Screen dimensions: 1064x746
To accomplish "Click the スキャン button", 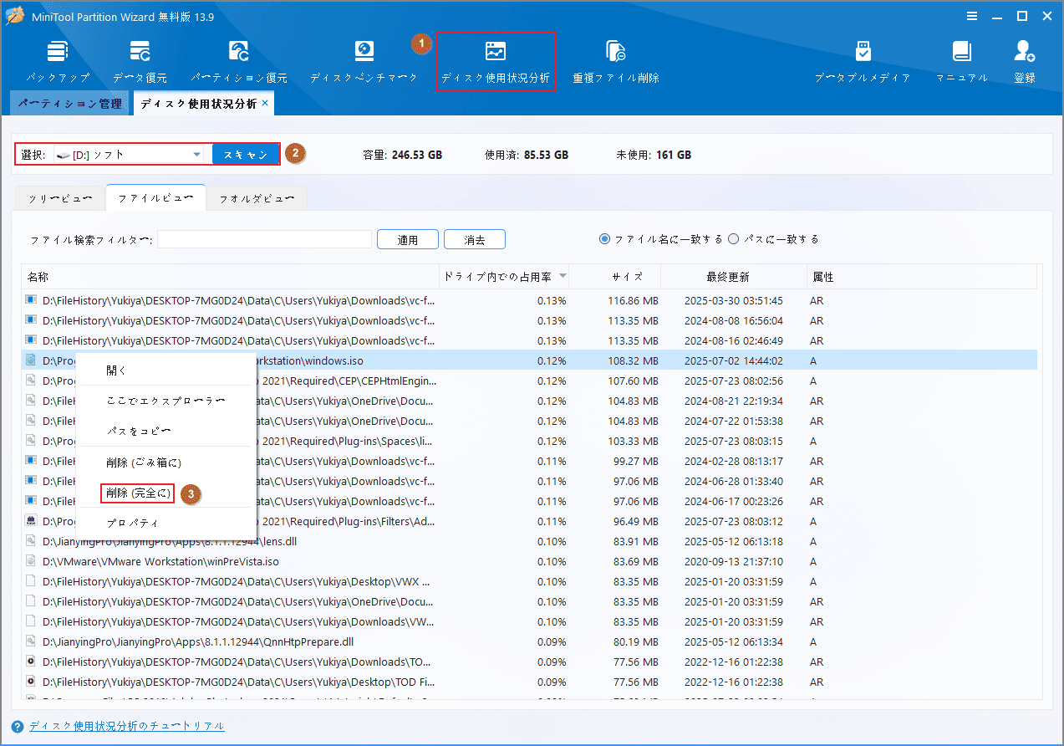I will (x=246, y=155).
